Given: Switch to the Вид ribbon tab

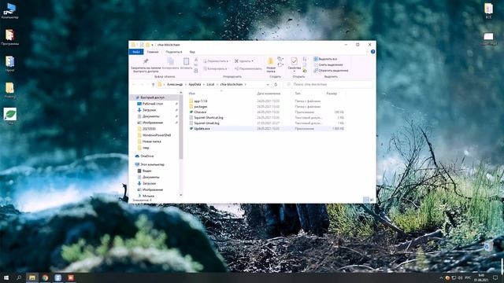Looking at the screenshot, I should coord(192,52).
